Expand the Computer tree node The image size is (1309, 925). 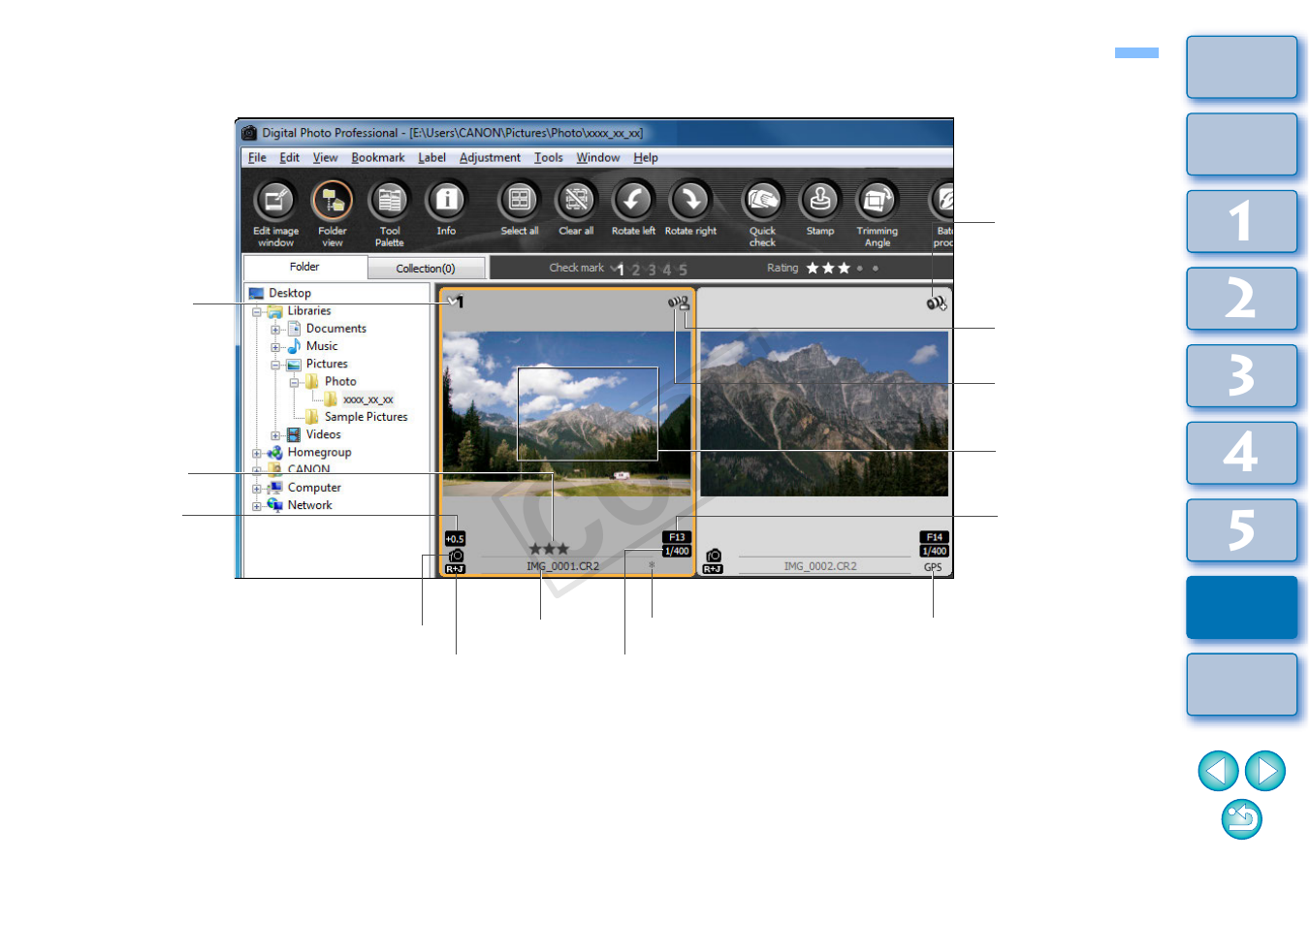[257, 489]
